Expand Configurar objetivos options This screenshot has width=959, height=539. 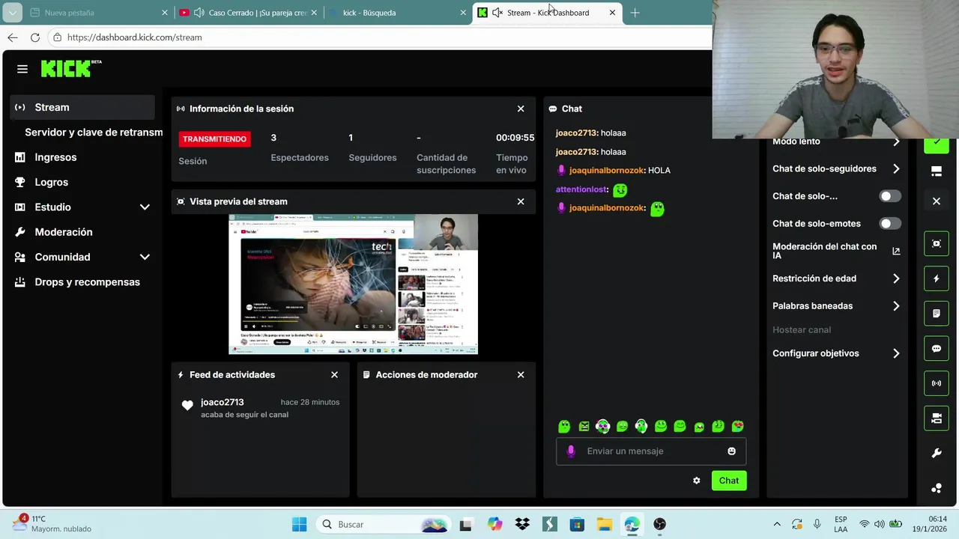(896, 353)
